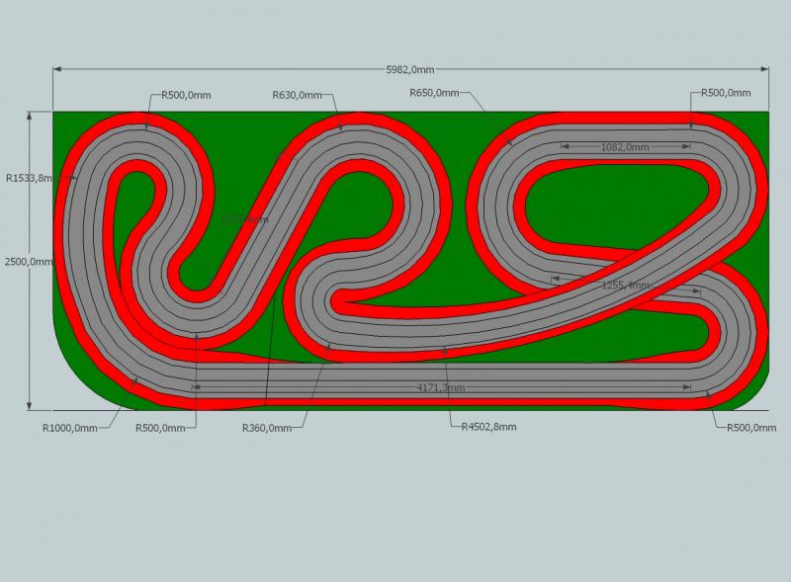Click the 1255,4mm dimension label
791x582 pixels.
pyautogui.click(x=626, y=285)
